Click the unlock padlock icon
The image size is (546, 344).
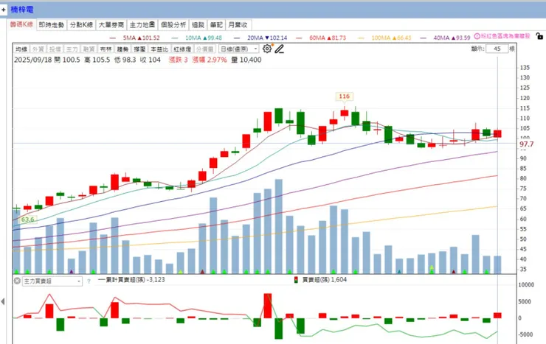pyautogui.click(x=539, y=36)
